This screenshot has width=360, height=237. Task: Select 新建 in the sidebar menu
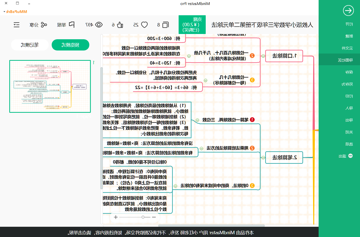click(349, 36)
